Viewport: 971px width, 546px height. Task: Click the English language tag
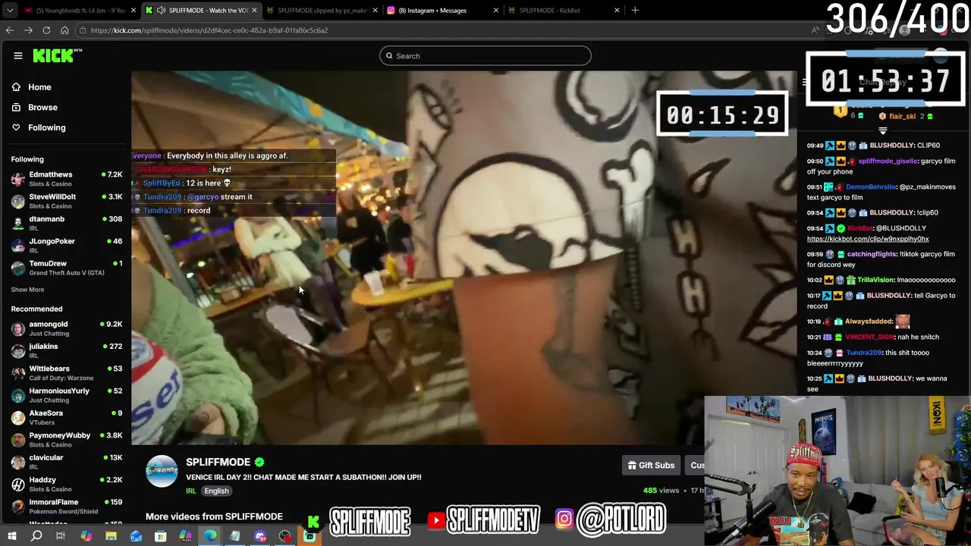coord(216,491)
